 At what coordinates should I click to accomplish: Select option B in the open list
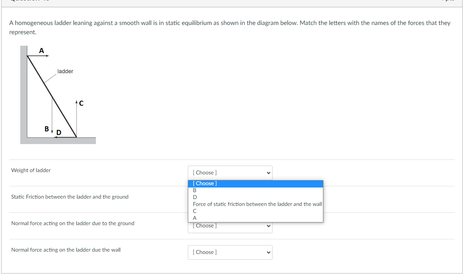256,190
